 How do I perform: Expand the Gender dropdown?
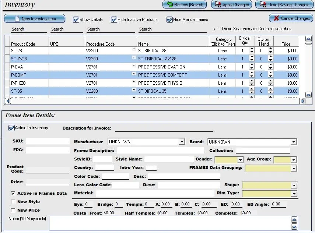(x=240, y=159)
